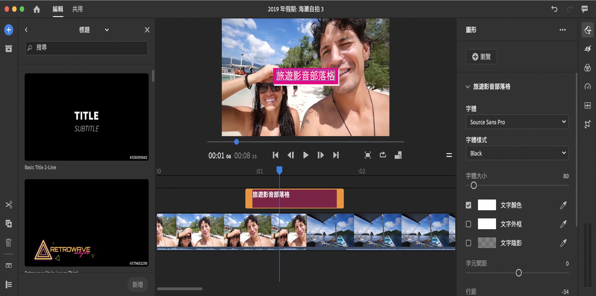
Task: Redo the last undone action
Action: click(x=569, y=9)
